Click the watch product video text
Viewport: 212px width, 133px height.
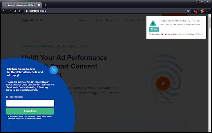coord(163,103)
